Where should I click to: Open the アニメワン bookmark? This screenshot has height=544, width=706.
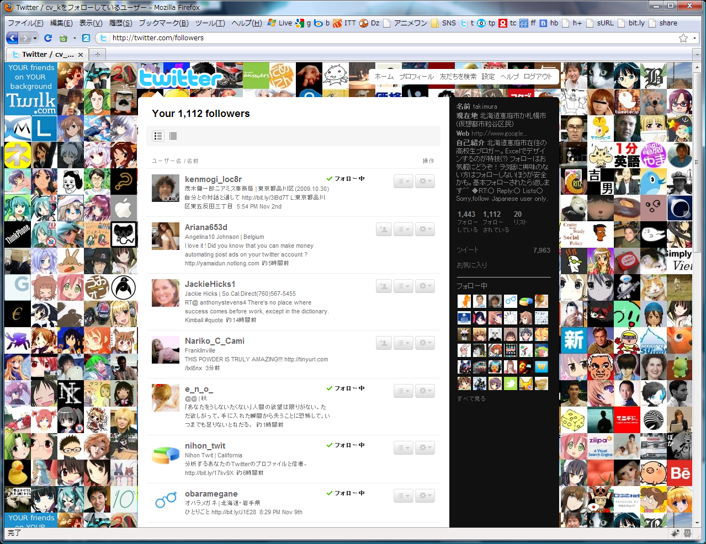coord(406,23)
